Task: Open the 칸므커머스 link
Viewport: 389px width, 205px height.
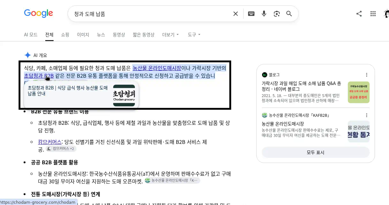Action: coord(50,142)
